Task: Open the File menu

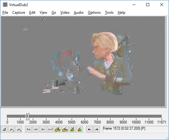Action: pos(5,13)
